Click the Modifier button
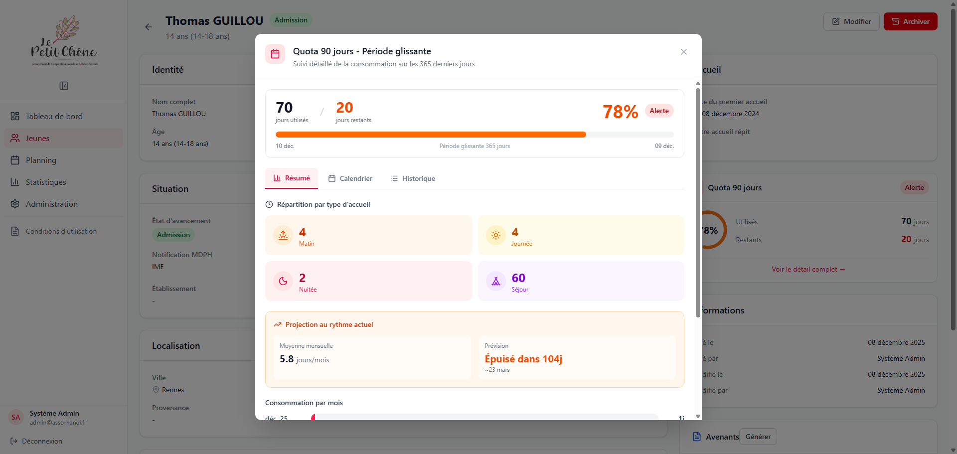The image size is (957, 454). pyautogui.click(x=851, y=21)
